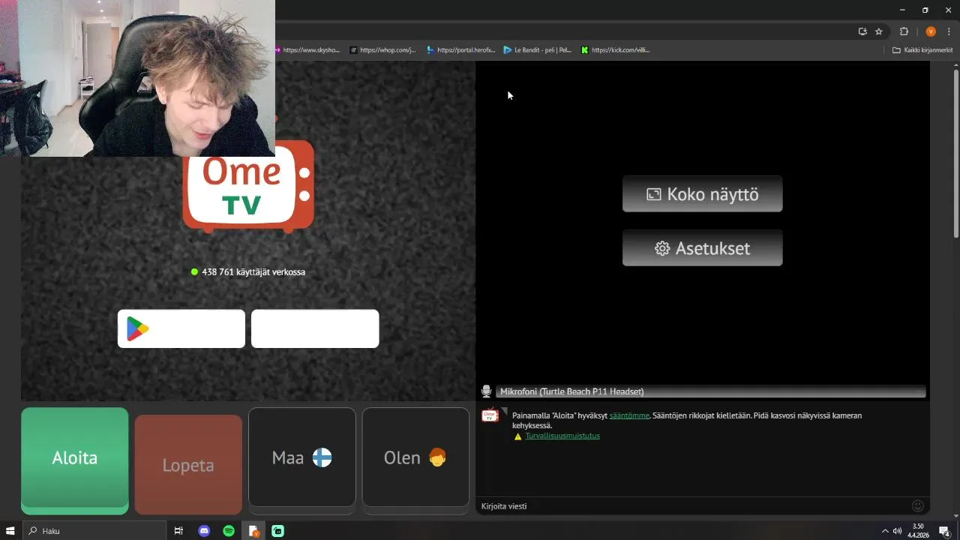Open the kick.com bookmark
The width and height of the screenshot is (960, 540).
616,50
